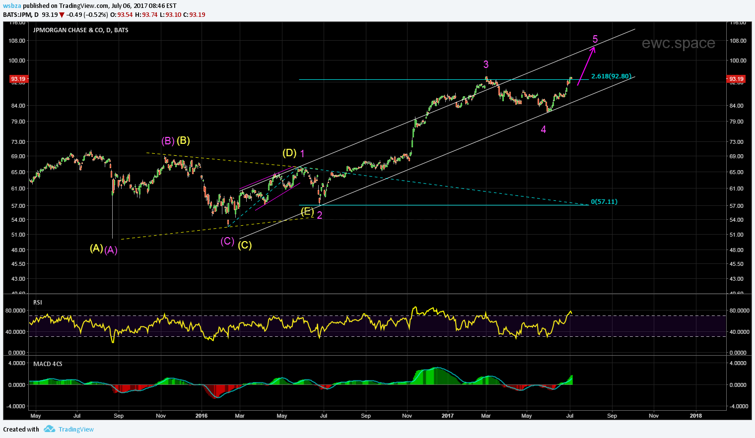This screenshot has height=438, width=755.
Task: Click the 2017 marker on the time axis
Action: pos(448,416)
